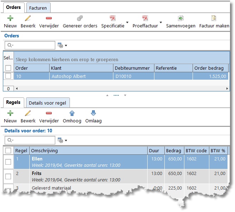Screen dimensions: 235x212
Task: Expand the Proeffactuur dropdown arrow
Action: (161, 22)
